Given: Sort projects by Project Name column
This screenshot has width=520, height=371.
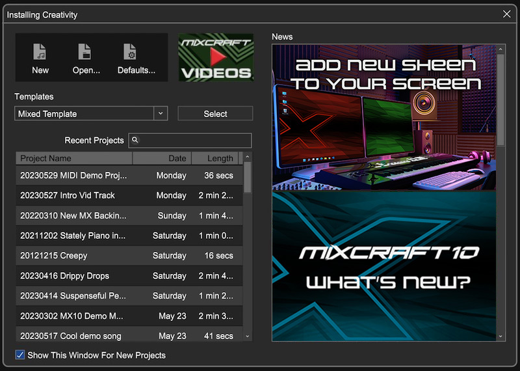Looking at the screenshot, I should (x=73, y=158).
